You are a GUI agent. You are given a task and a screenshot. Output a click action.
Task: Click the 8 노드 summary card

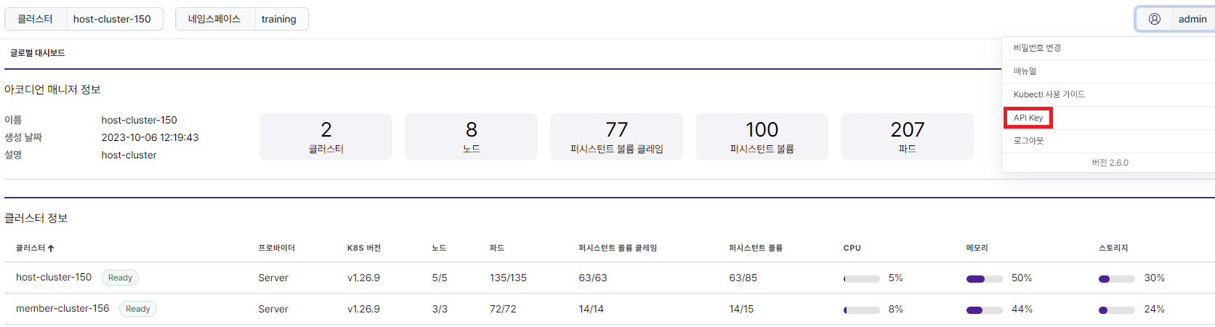pyautogui.click(x=471, y=137)
